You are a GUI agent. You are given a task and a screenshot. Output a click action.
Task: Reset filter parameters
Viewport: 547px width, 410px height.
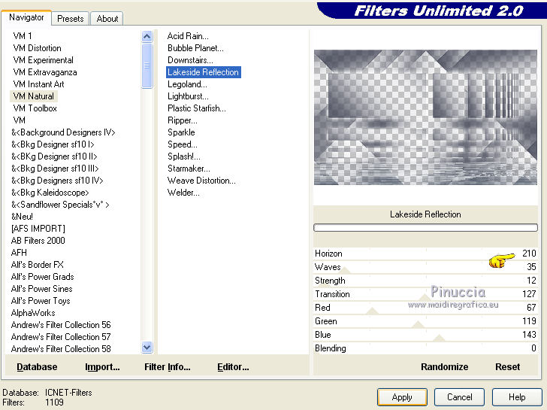[x=508, y=367]
